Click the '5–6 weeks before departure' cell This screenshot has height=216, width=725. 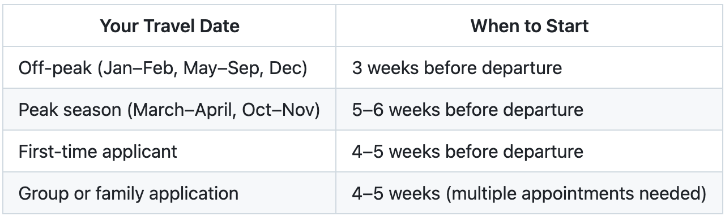click(x=528, y=110)
